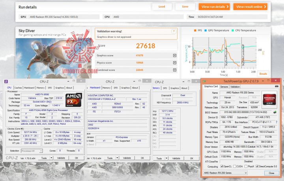284x181 pixels.
Task: Switch to Sensors tab in GPU-Z
Action: [224, 87]
